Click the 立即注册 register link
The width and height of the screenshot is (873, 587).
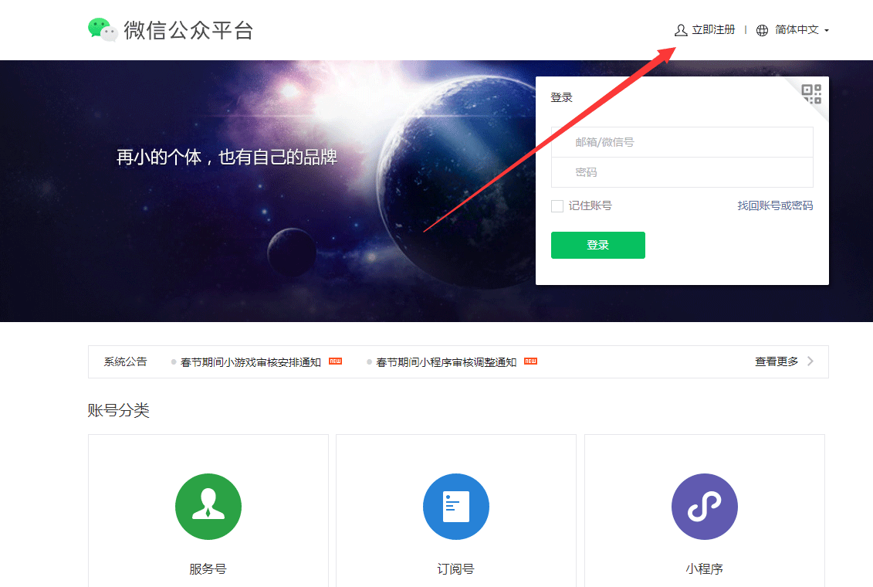point(713,30)
